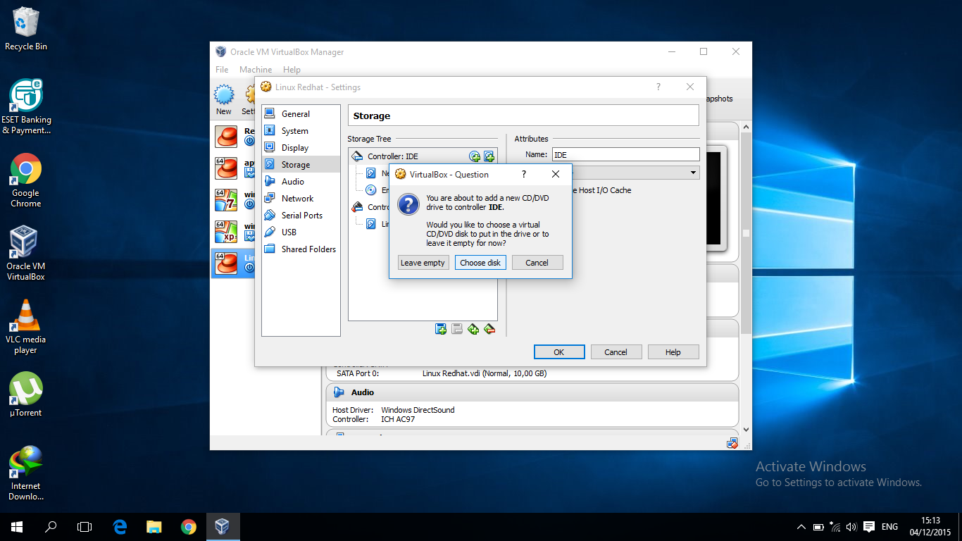
Task: Click the controller Name field containing IDE
Action: pyautogui.click(x=625, y=154)
